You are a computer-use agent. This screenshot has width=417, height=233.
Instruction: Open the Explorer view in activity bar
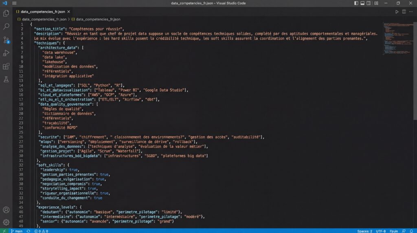click(6, 13)
